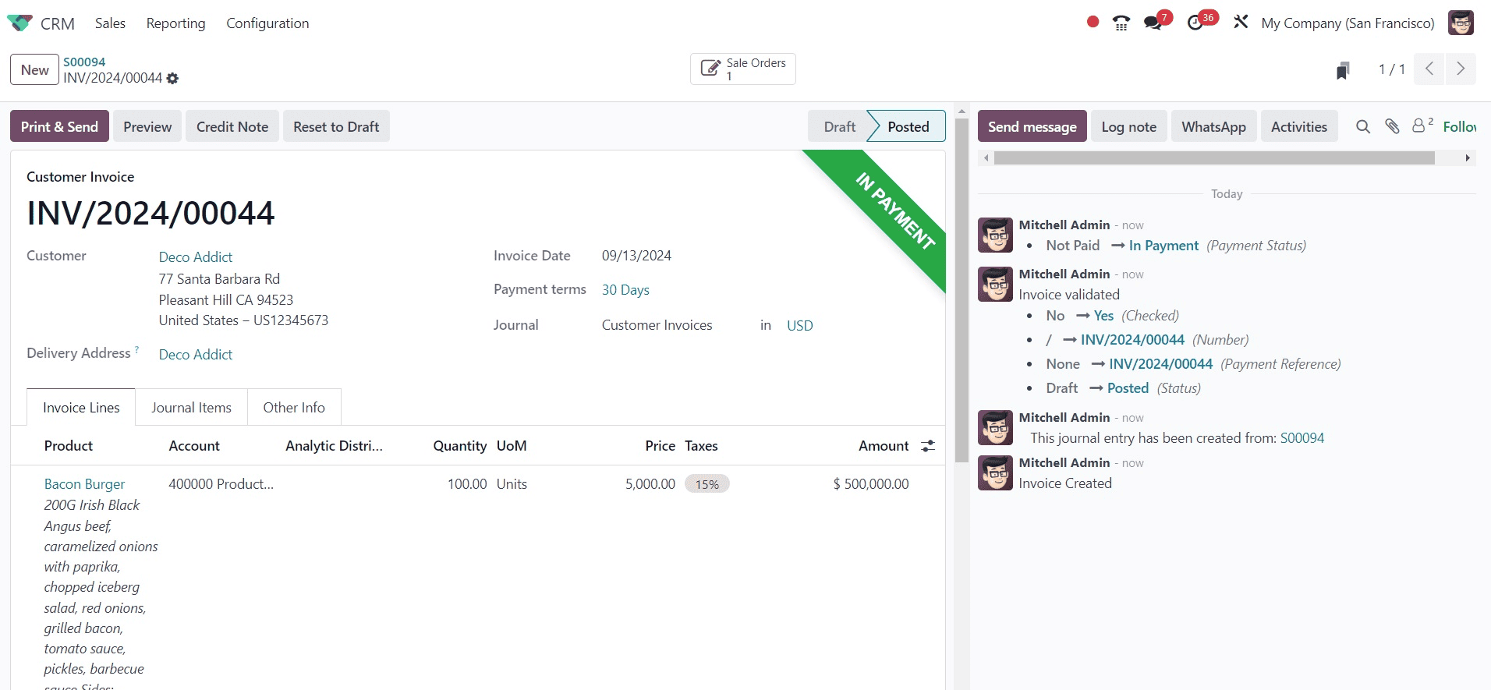
Task: Open the USD currency link
Action: (x=799, y=325)
